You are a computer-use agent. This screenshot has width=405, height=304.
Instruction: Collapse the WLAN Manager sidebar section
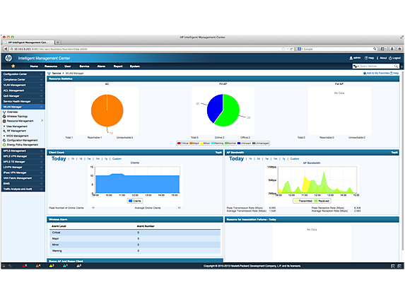tap(23, 107)
